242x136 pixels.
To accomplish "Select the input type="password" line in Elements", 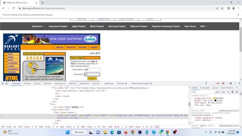I will click(x=81, y=91).
